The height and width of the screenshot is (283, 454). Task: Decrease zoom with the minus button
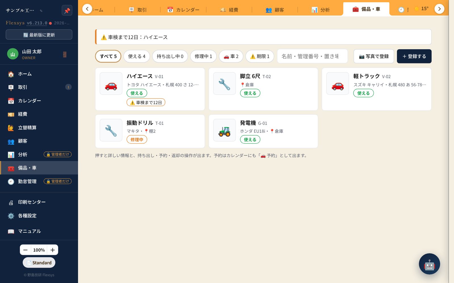tap(26, 250)
